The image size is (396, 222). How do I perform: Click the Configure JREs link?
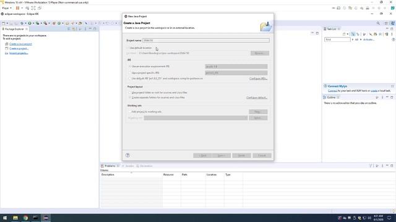(x=259, y=78)
